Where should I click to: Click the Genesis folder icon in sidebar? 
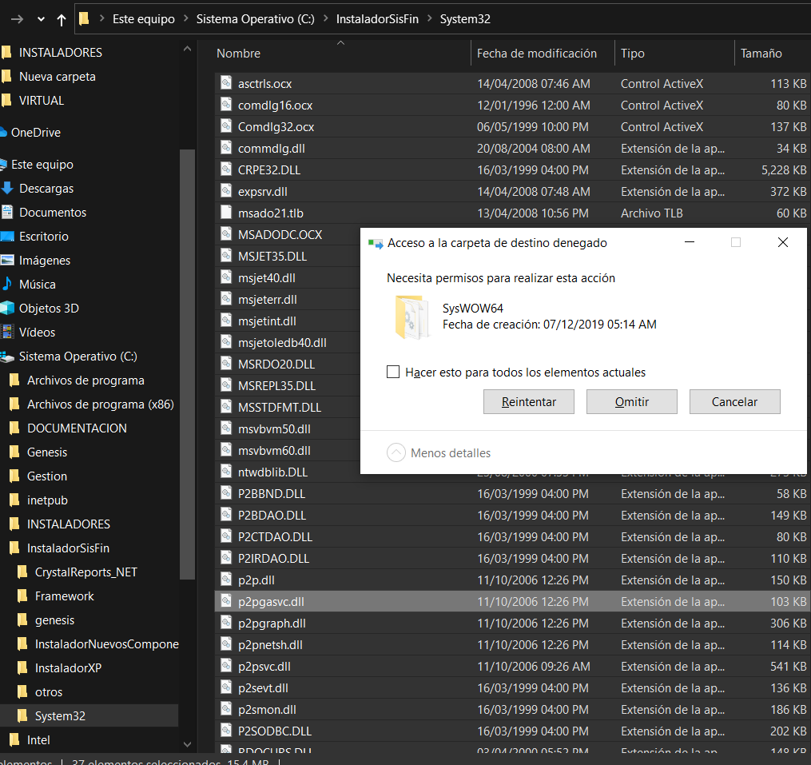tap(14, 452)
